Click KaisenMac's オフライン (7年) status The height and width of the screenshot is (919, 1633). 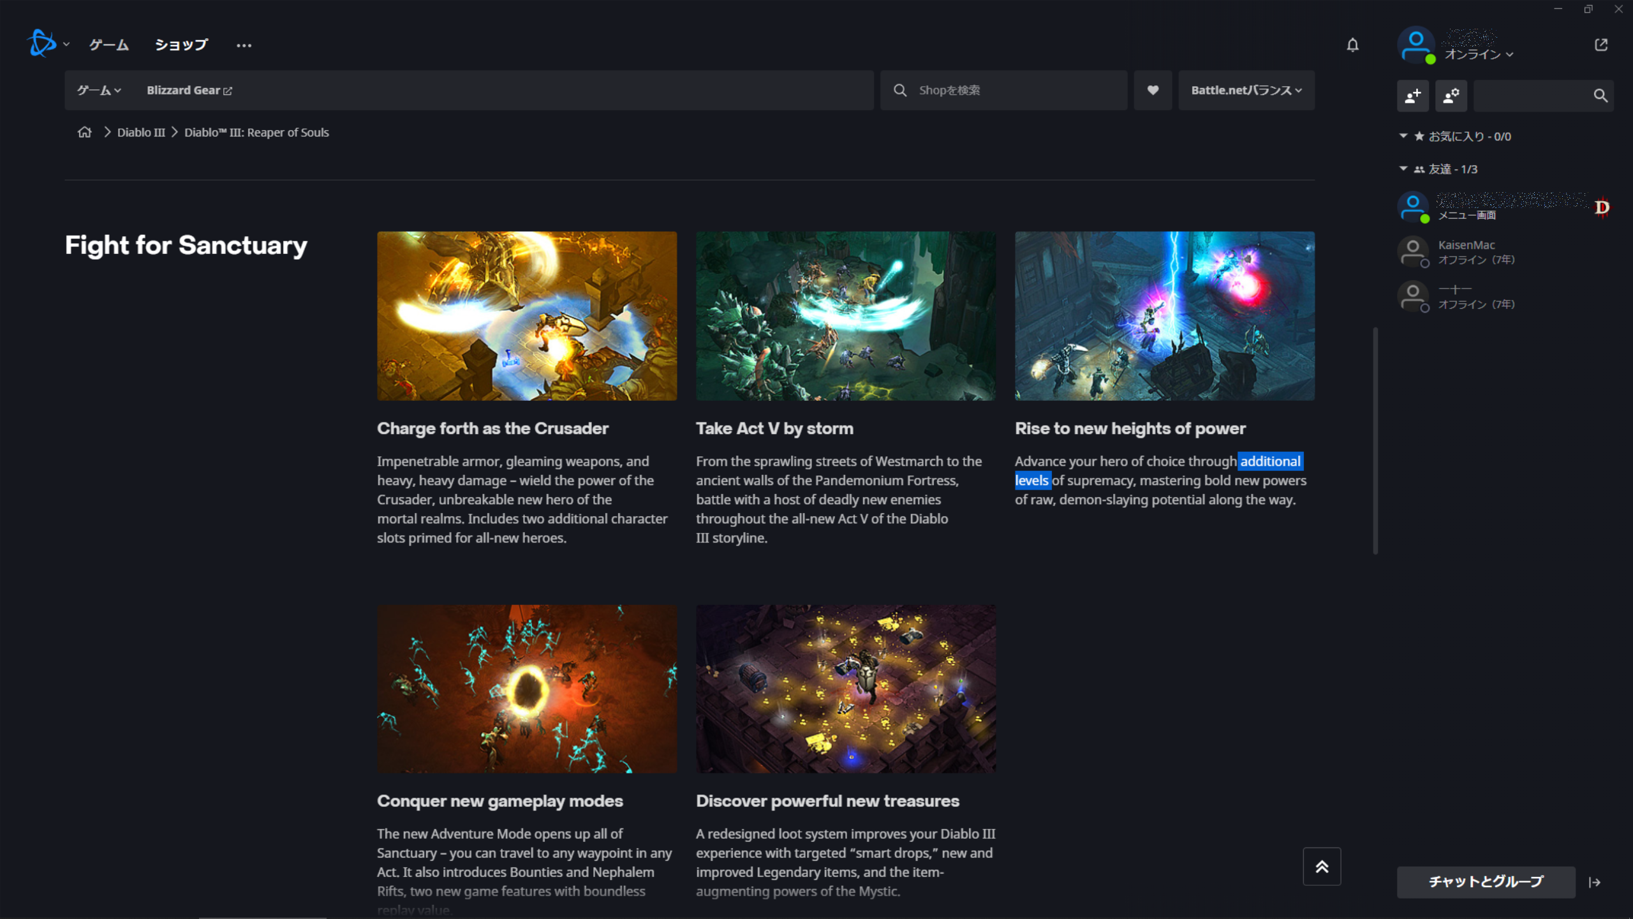1476,260
